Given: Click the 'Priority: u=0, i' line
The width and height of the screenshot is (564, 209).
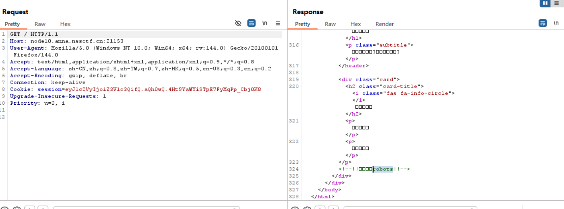Looking at the screenshot, I should coord(37,103).
